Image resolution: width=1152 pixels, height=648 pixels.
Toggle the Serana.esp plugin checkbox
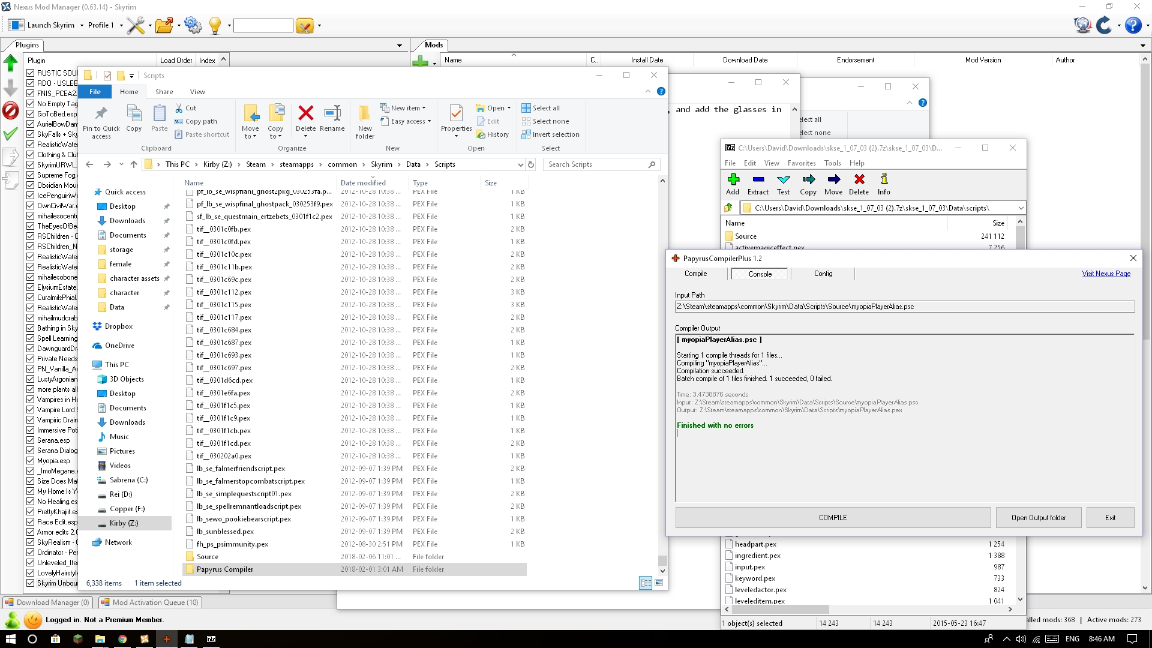click(30, 440)
